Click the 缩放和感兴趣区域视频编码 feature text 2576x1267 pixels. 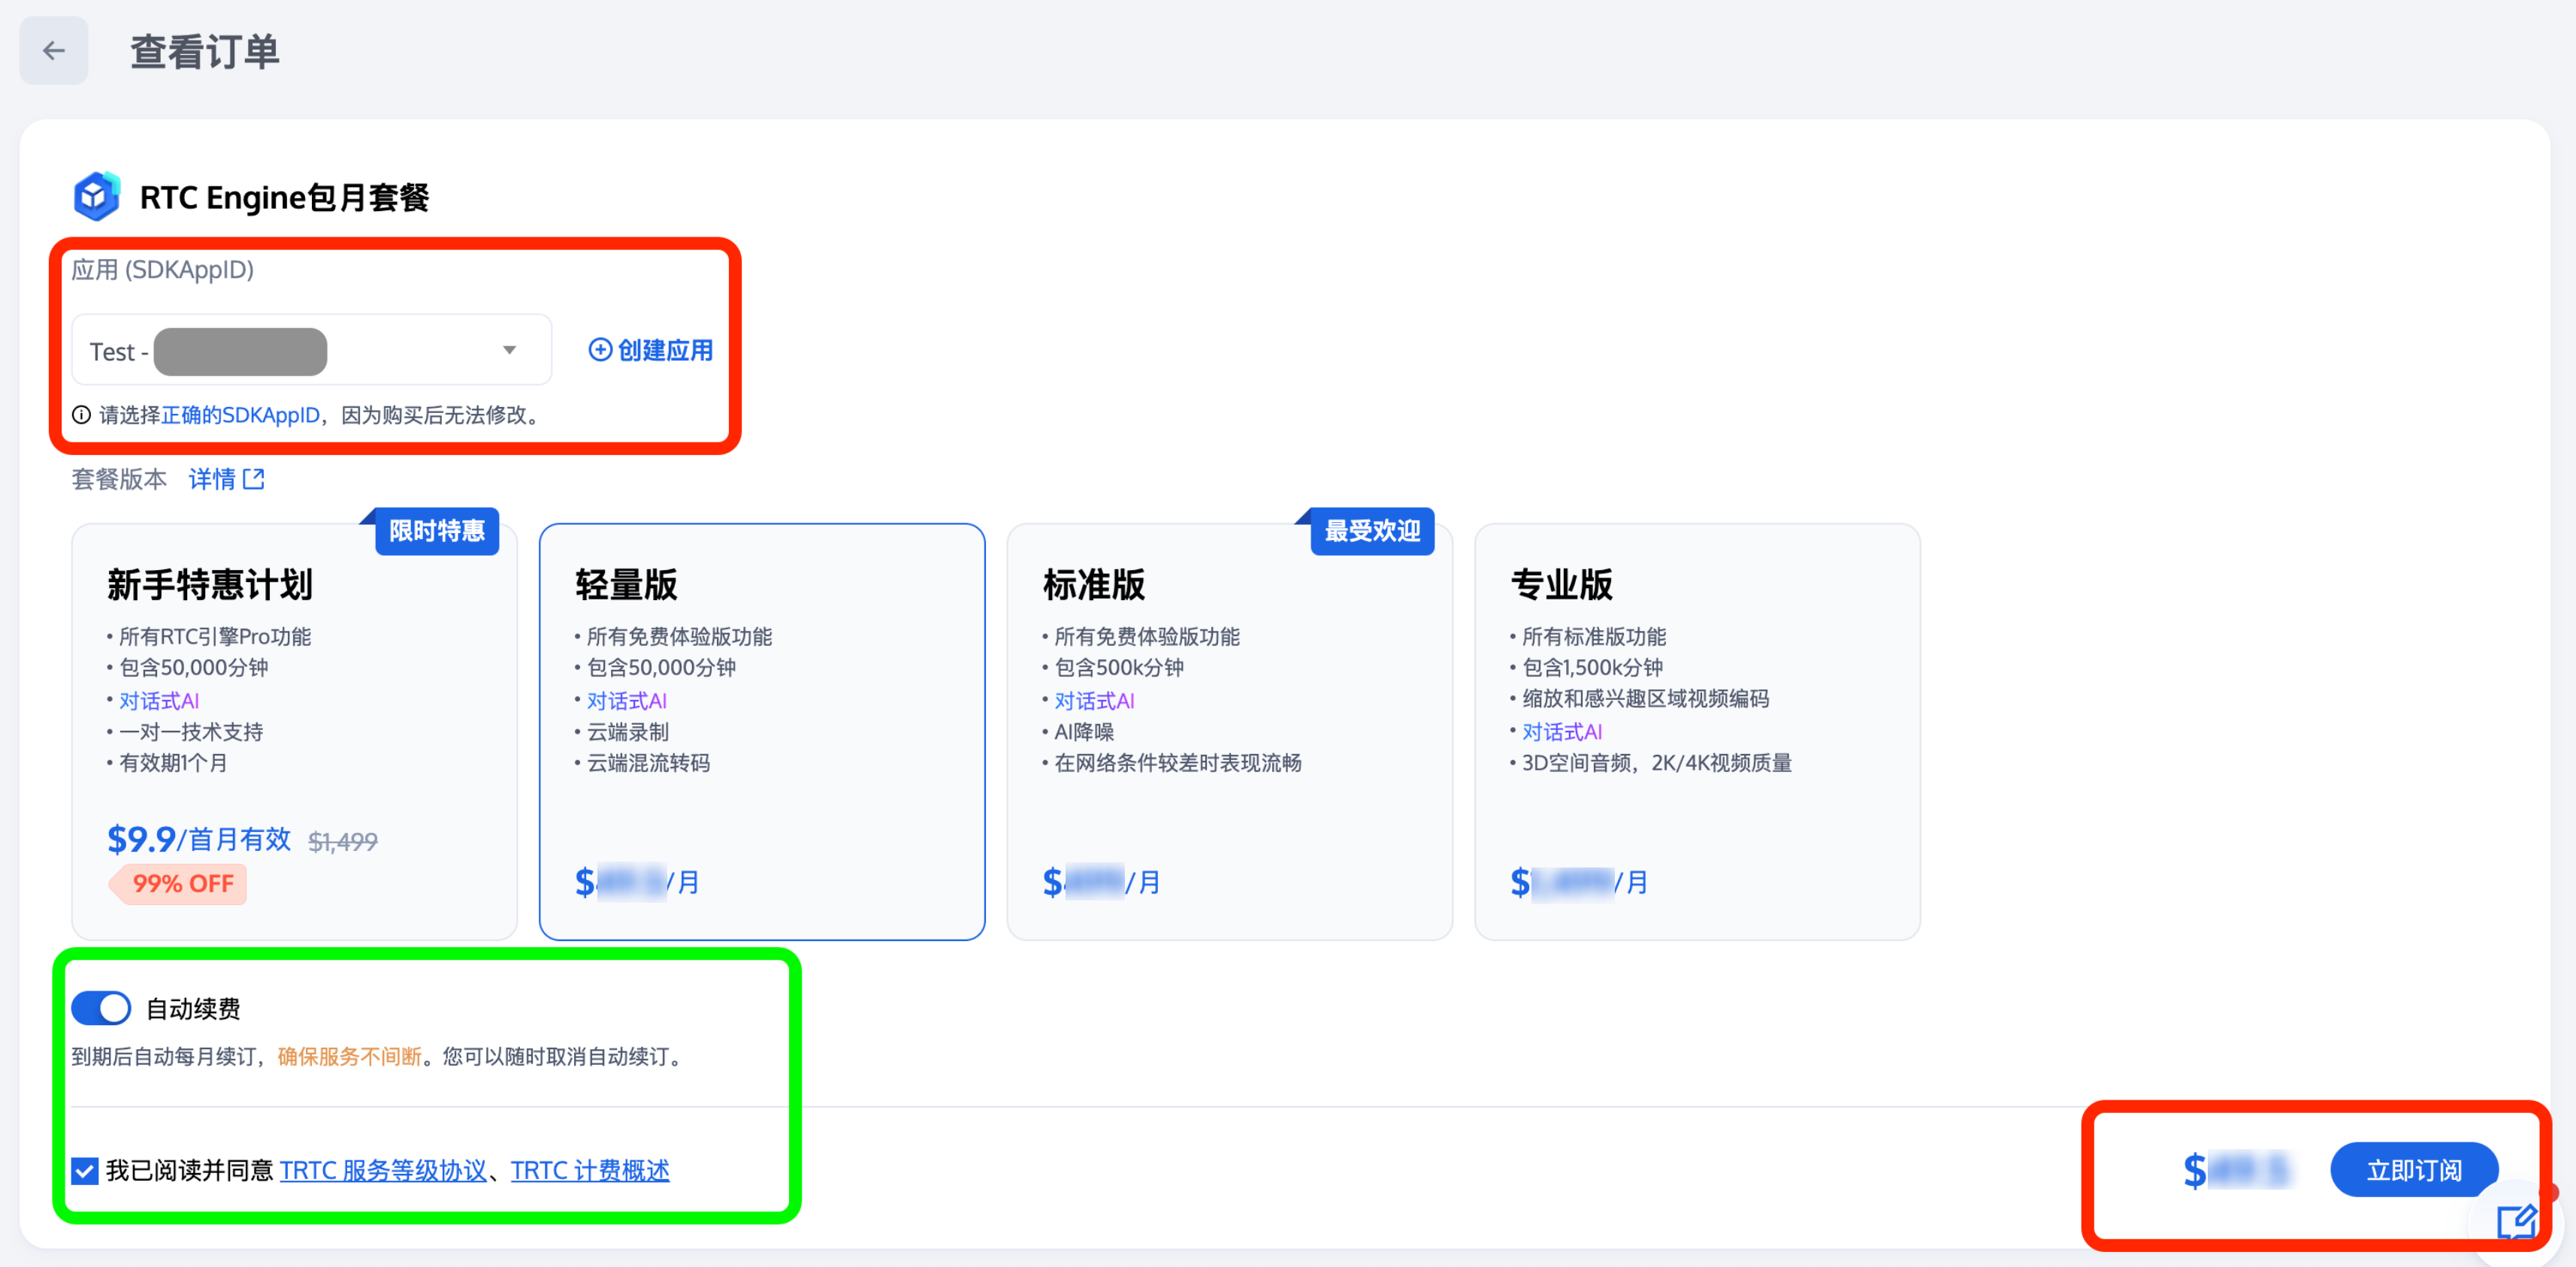coord(1645,698)
